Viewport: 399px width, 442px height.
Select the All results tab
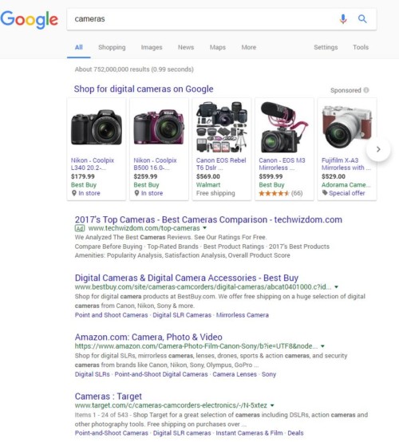(79, 47)
